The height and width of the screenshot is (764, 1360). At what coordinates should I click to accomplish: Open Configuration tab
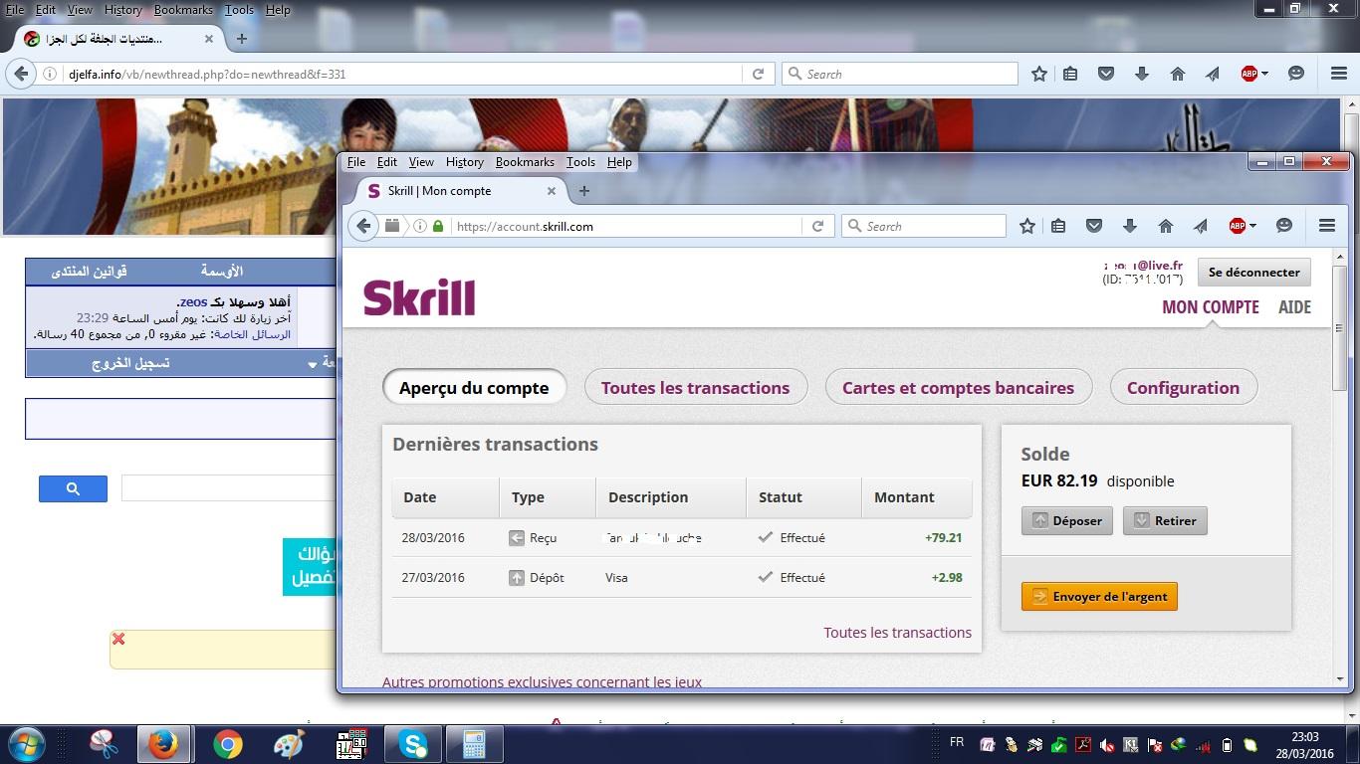[1183, 388]
